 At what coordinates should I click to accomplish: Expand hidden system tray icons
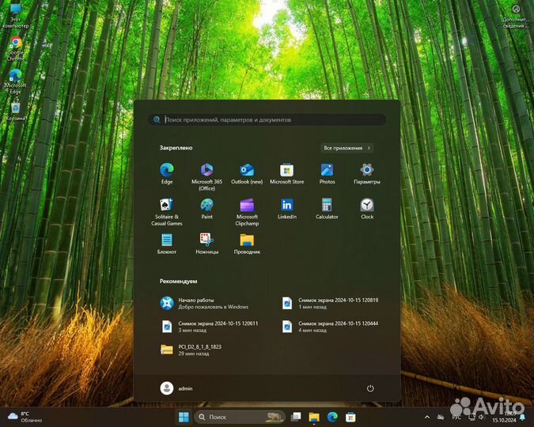[x=427, y=418]
